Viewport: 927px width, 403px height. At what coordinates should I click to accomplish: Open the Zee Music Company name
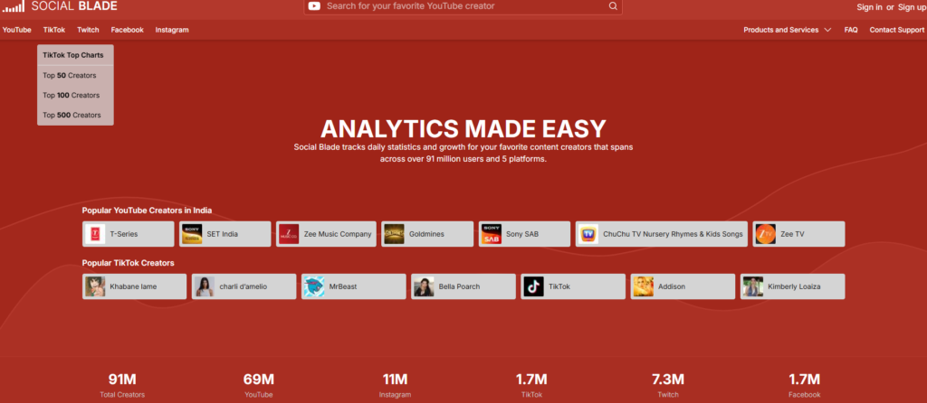click(338, 234)
